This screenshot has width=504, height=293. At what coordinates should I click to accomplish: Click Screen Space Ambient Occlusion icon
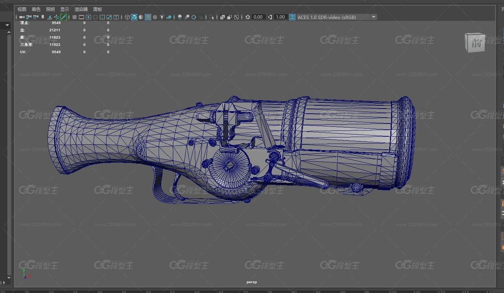tap(179, 17)
